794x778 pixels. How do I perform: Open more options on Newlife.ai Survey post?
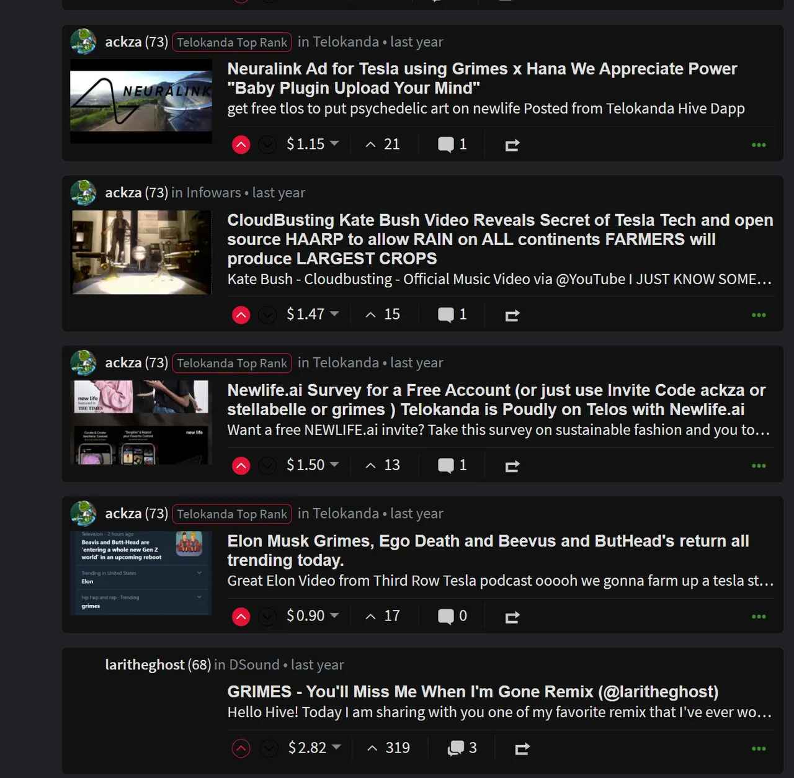(x=759, y=466)
